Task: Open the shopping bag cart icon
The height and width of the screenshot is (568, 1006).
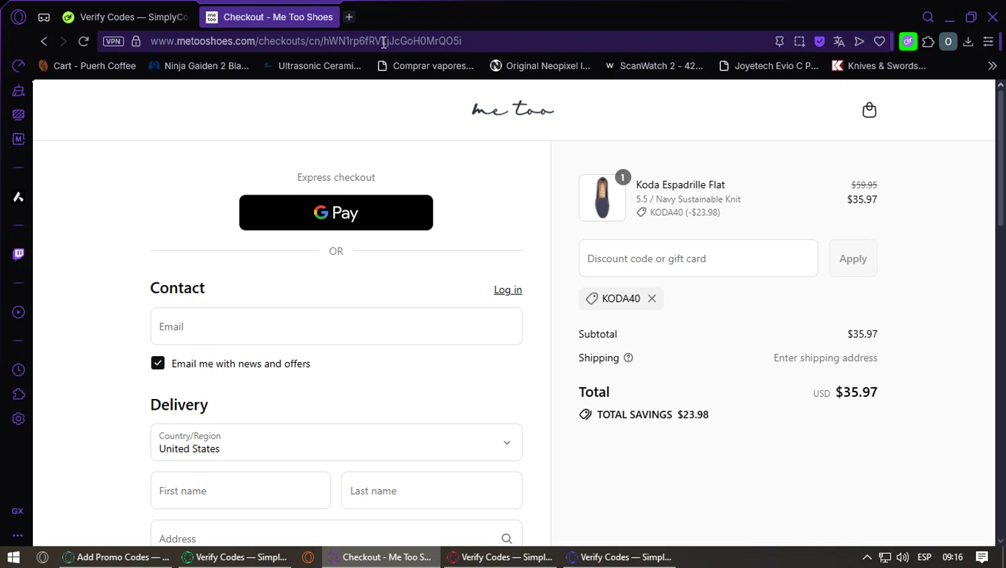Action: pyautogui.click(x=869, y=110)
